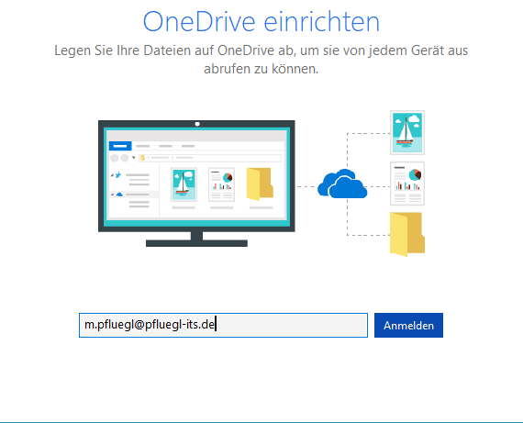Click the large chart document icon on right
The width and height of the screenshot is (523, 423).
(407, 184)
